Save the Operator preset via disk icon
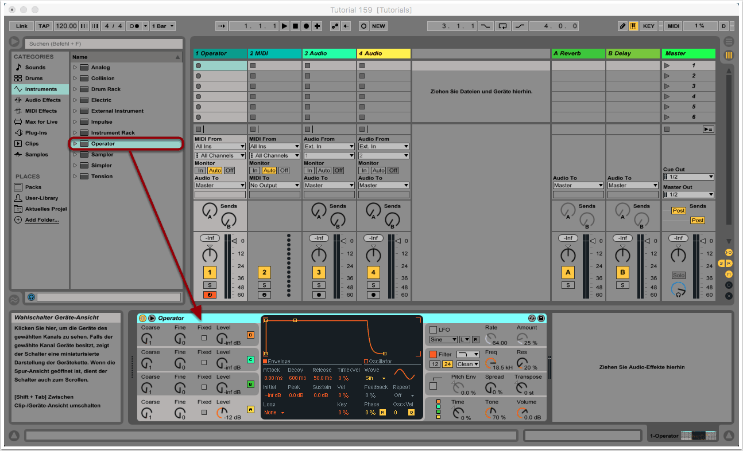Screen dimensions: 743x451 coord(541,318)
